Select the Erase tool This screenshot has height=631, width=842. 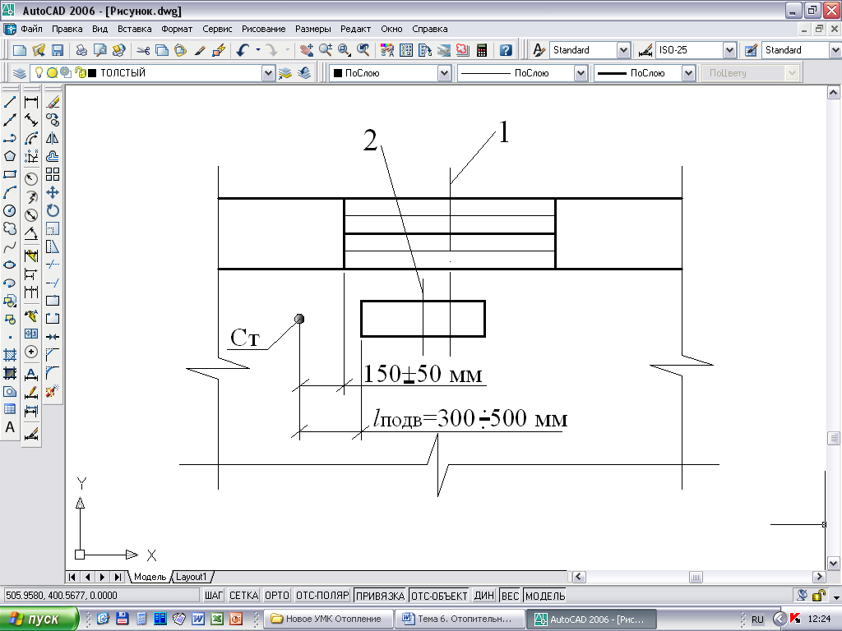coord(53,101)
